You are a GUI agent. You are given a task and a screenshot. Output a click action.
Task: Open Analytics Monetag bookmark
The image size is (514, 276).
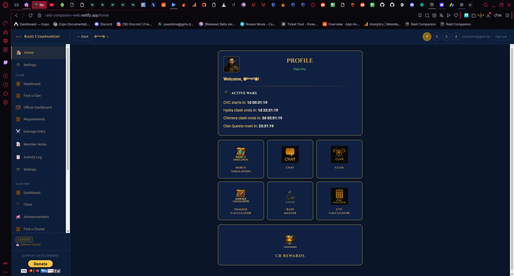pos(382,24)
